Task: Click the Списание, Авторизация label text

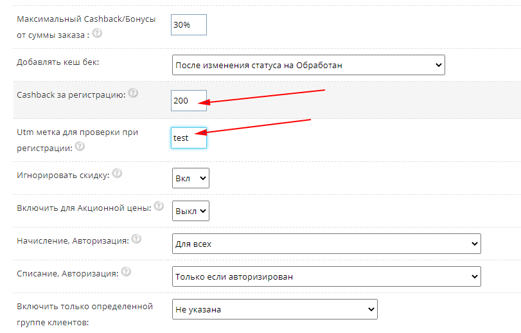Action: (x=67, y=274)
